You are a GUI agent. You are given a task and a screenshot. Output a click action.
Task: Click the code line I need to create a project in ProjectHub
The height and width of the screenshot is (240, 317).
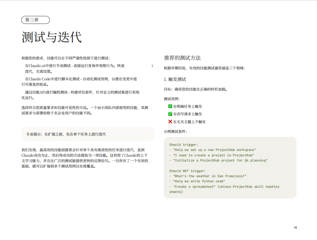(212, 155)
